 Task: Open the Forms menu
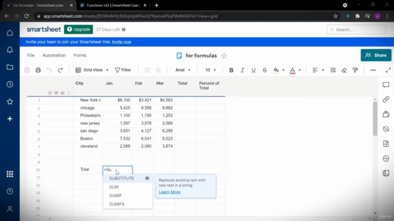point(80,55)
